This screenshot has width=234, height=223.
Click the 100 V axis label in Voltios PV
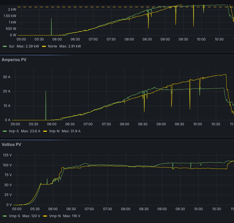(7, 165)
